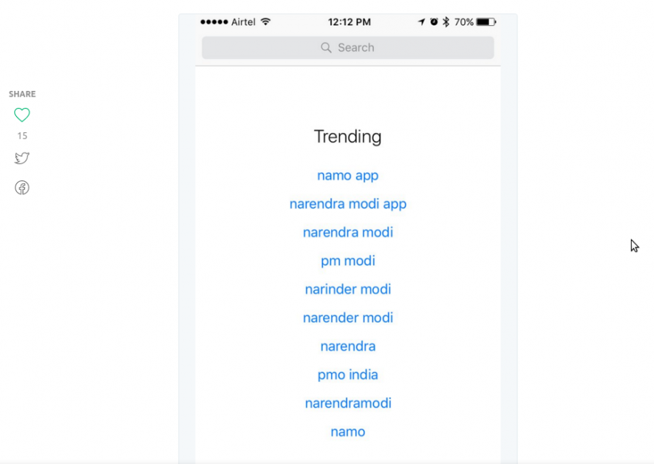This screenshot has height=464, width=654.
Task: Open trending search "namo app"
Action: [x=347, y=176]
